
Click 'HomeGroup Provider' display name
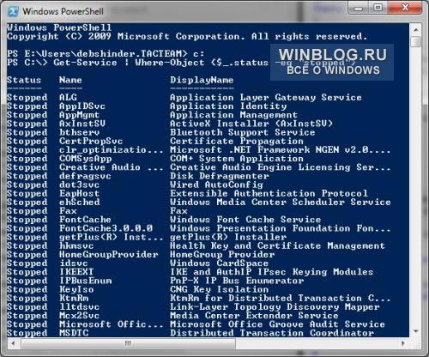pos(222,254)
